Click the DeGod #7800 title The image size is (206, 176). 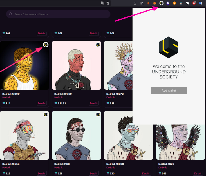pyautogui.click(x=11, y=94)
